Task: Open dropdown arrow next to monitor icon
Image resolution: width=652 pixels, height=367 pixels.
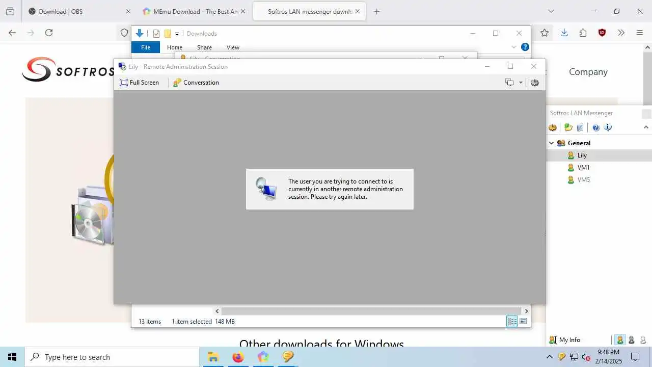Action: [521, 83]
